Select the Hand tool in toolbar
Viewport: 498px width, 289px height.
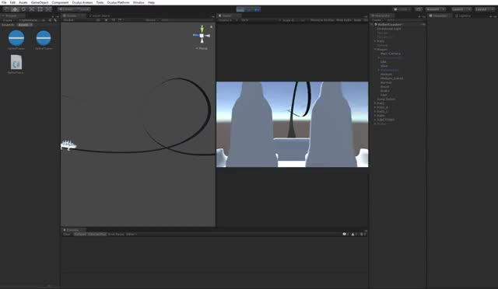point(7,9)
